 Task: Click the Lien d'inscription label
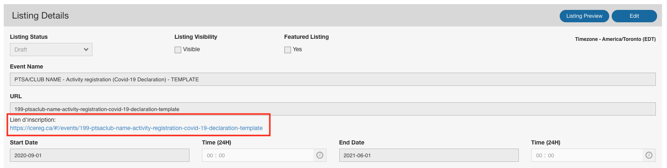pos(33,120)
